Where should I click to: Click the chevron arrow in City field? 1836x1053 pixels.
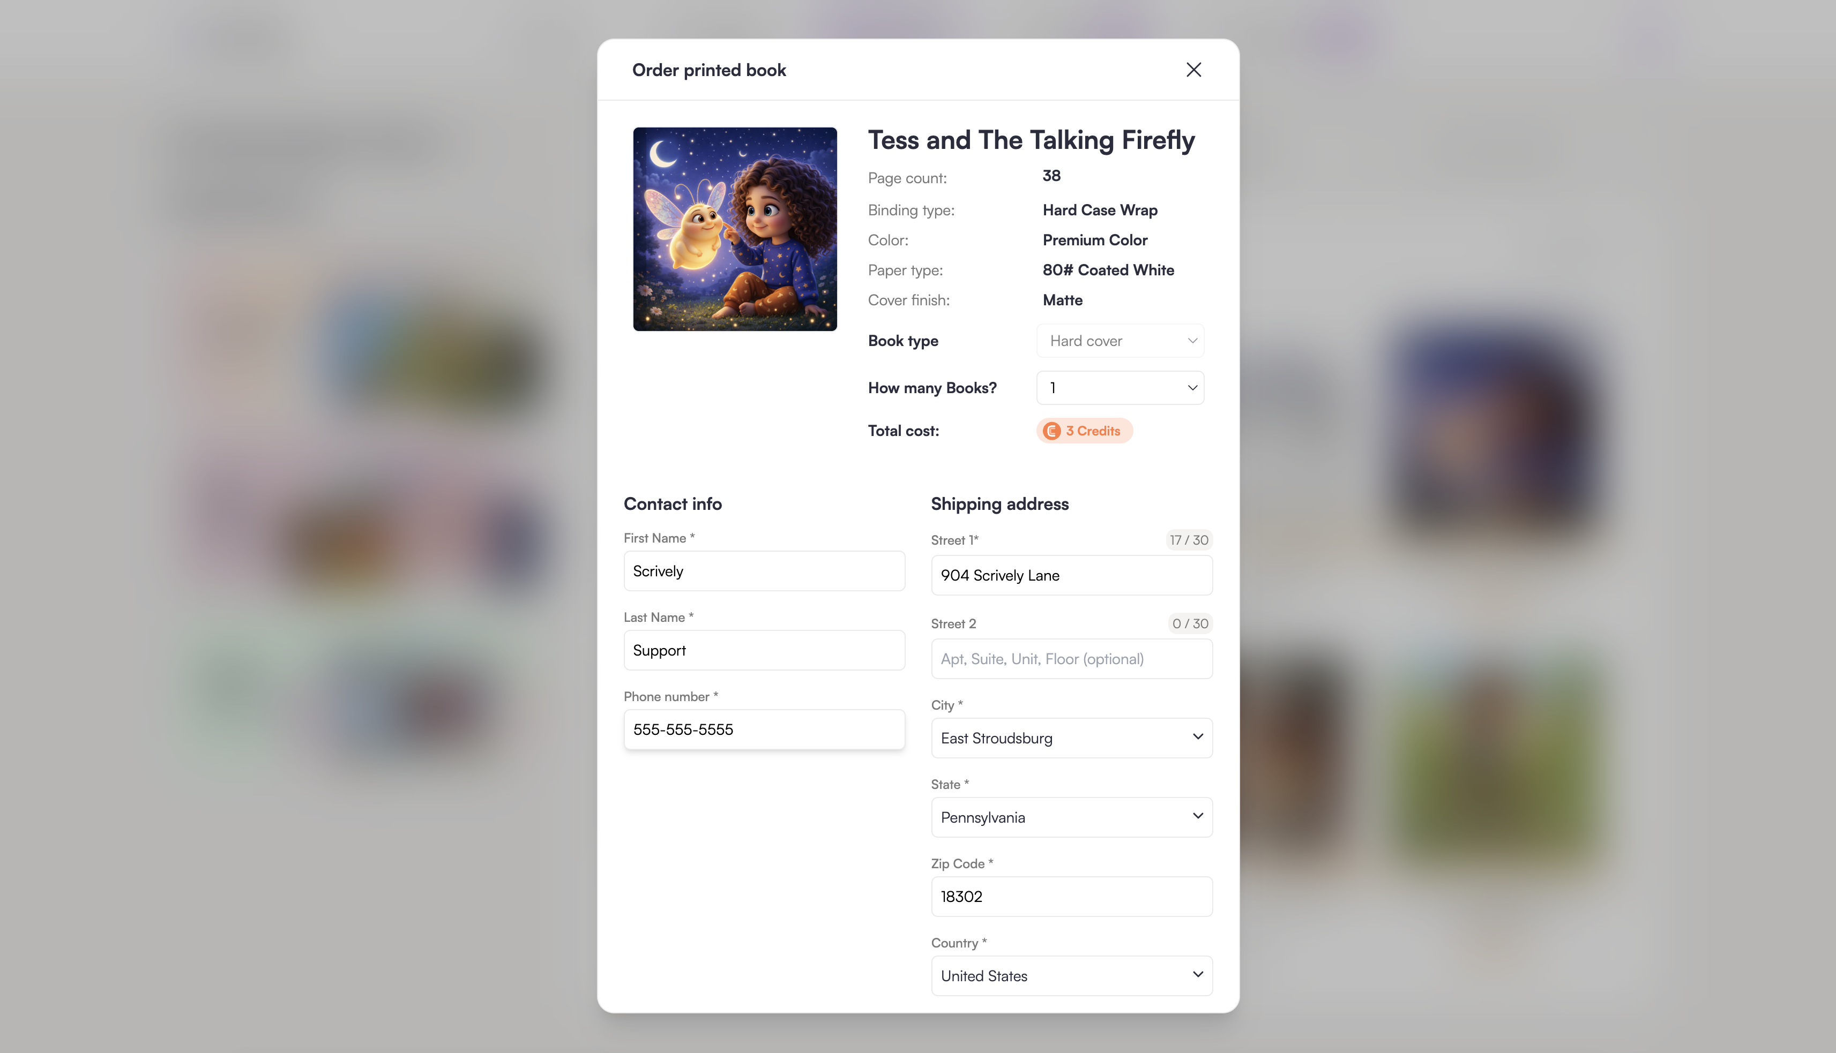pos(1198,737)
